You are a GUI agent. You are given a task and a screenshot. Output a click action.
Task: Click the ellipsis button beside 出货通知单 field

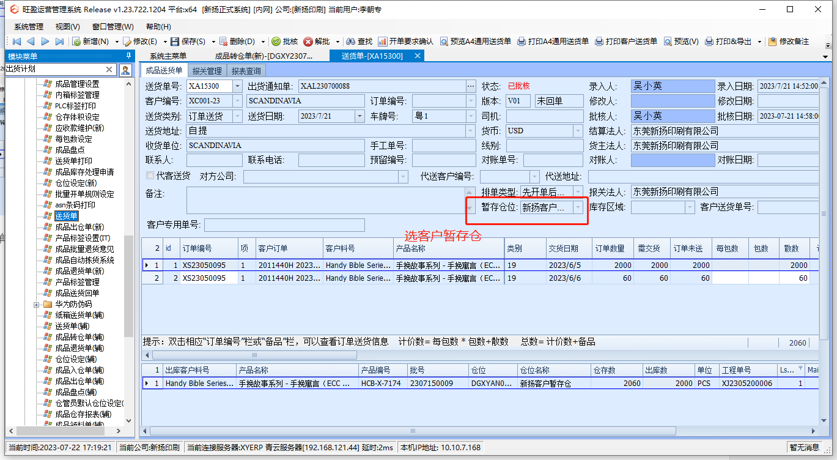click(471, 86)
